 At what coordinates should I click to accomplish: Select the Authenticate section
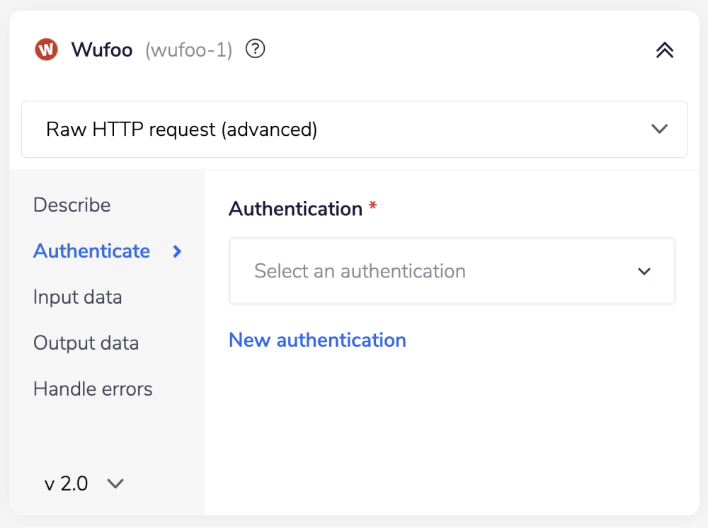click(91, 251)
